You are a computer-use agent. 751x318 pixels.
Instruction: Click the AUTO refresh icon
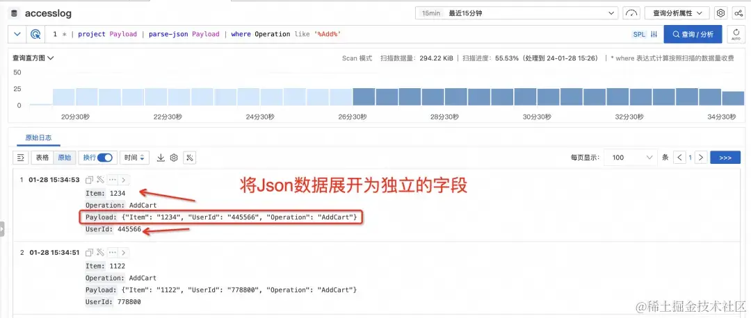tap(736, 35)
